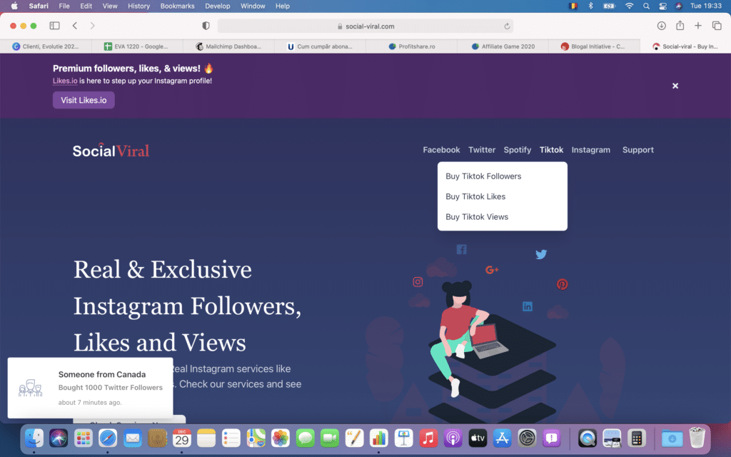Toggle the Safari sidebar button
This screenshot has width=731, height=457.
click(54, 26)
